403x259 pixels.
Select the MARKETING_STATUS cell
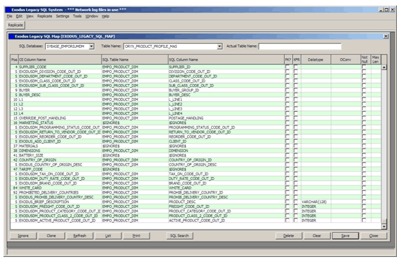click(x=59, y=123)
